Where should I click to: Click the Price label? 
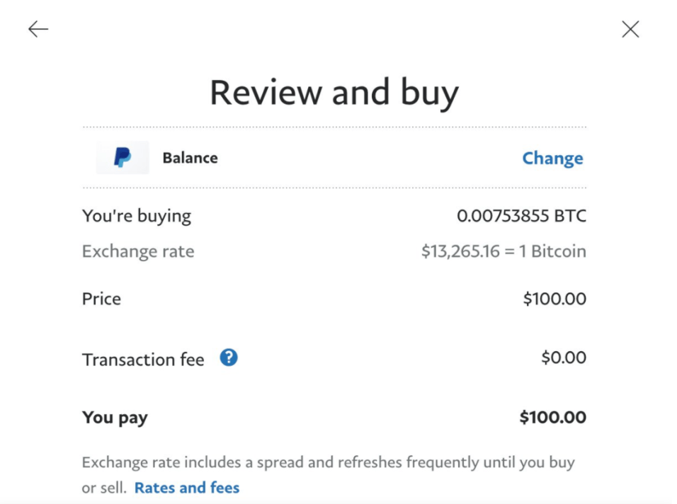[x=101, y=299]
